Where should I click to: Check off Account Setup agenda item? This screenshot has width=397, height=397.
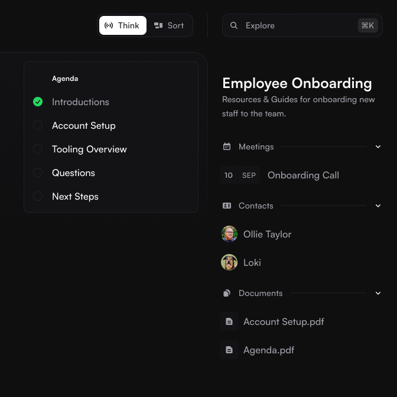tap(38, 125)
